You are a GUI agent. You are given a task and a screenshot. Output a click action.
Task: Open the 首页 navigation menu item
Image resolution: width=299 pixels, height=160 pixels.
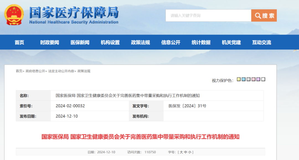[x=19, y=42]
